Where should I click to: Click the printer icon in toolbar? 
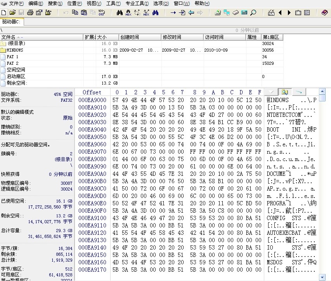[30, 13]
